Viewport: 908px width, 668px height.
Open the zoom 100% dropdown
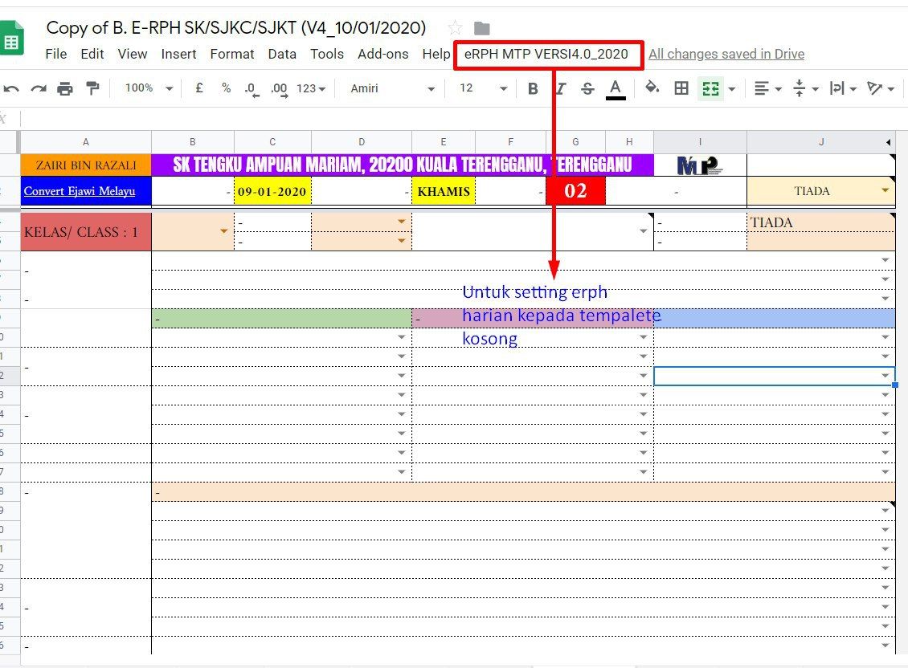click(149, 88)
